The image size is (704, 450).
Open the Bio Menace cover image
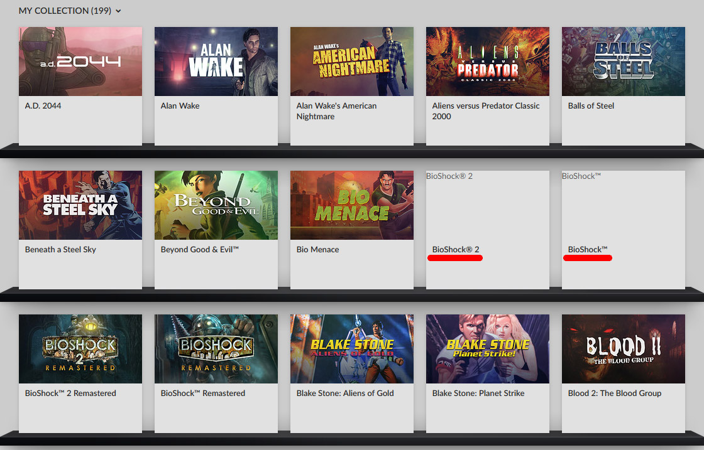click(352, 205)
